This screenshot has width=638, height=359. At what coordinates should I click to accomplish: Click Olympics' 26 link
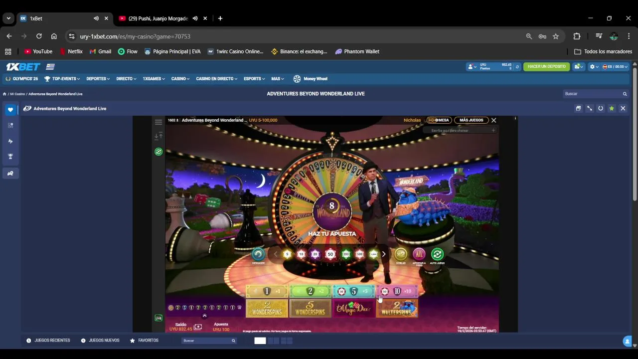pyautogui.click(x=21, y=79)
